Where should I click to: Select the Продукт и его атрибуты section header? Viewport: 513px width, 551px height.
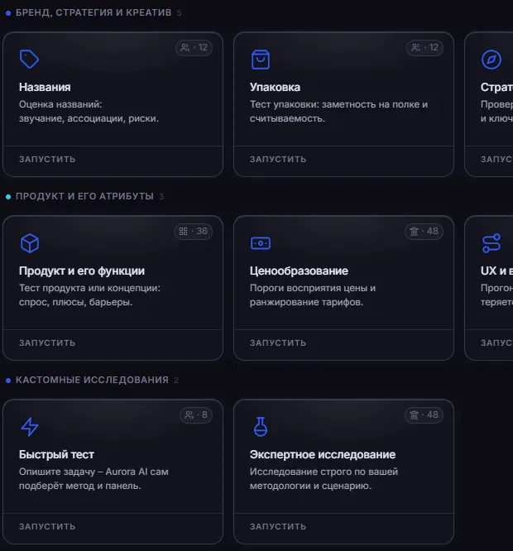tap(84, 196)
